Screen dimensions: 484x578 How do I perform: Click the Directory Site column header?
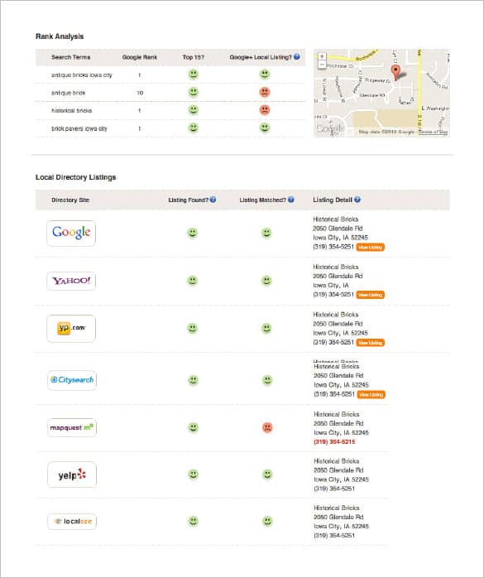[70, 200]
